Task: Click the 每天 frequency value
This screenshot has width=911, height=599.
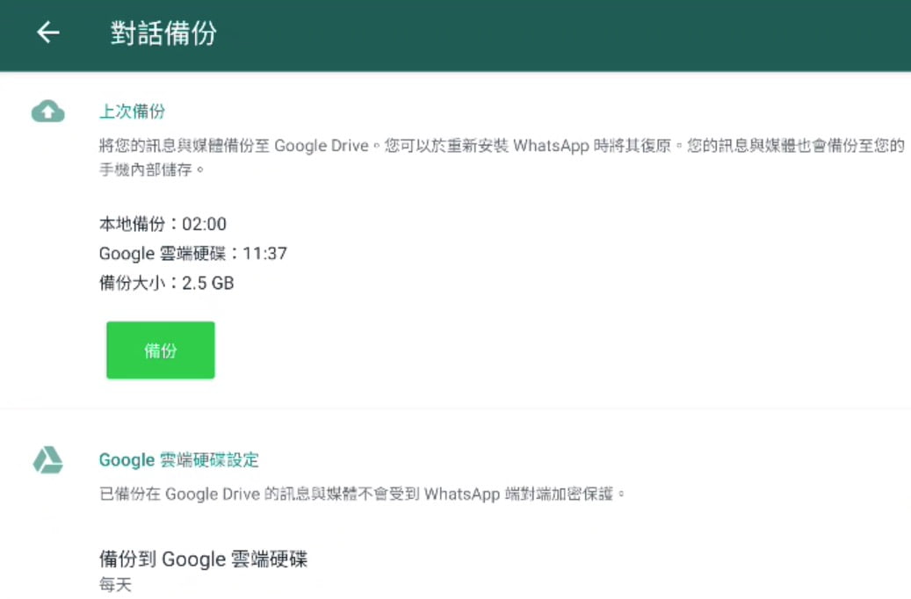Action: [116, 584]
